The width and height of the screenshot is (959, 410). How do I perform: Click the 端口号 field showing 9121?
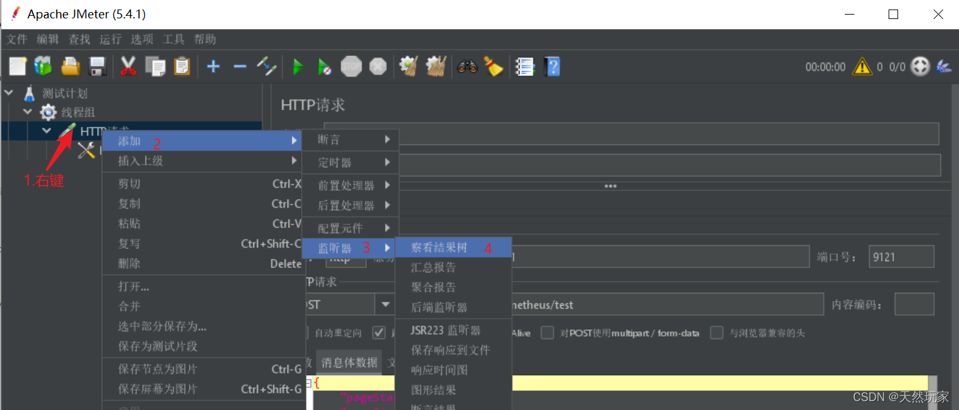click(901, 257)
